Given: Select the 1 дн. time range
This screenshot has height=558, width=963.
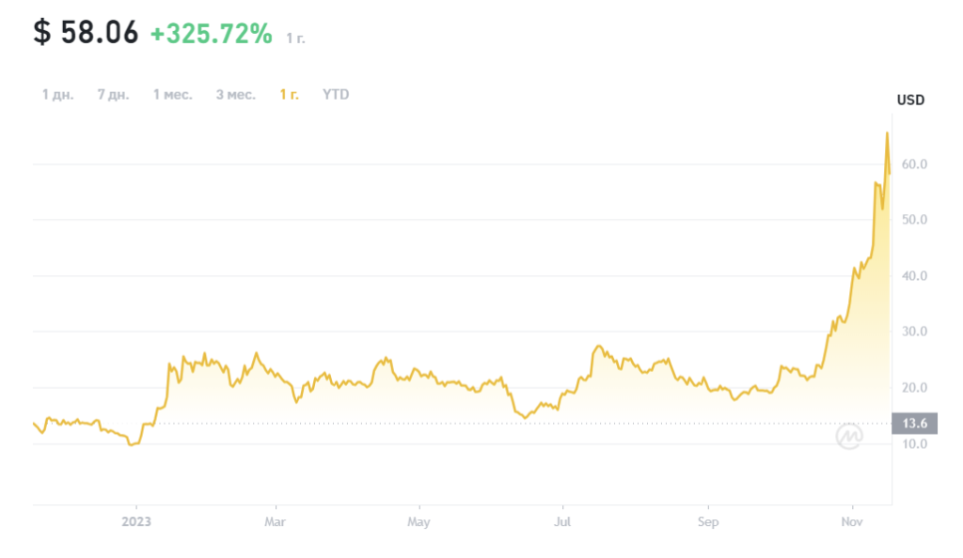Looking at the screenshot, I should [57, 95].
